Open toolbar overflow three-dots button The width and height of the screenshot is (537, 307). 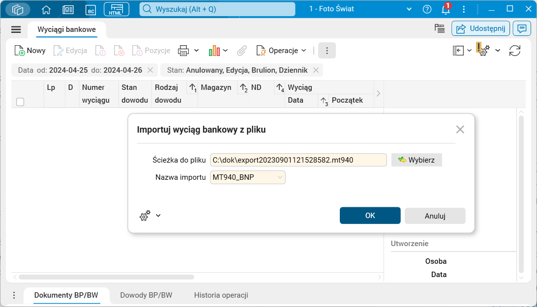point(327,51)
